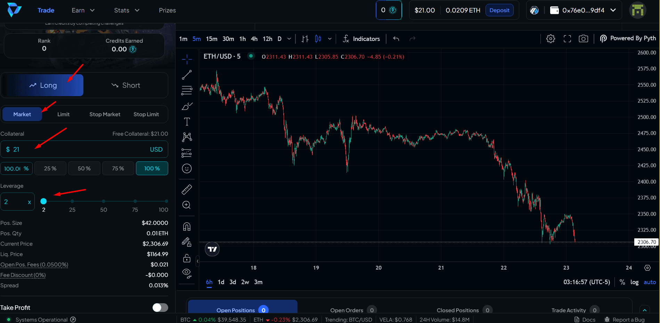Image resolution: width=660 pixels, height=323 pixels.
Task: Expand the Stats dropdown menu
Action: pyautogui.click(x=127, y=10)
